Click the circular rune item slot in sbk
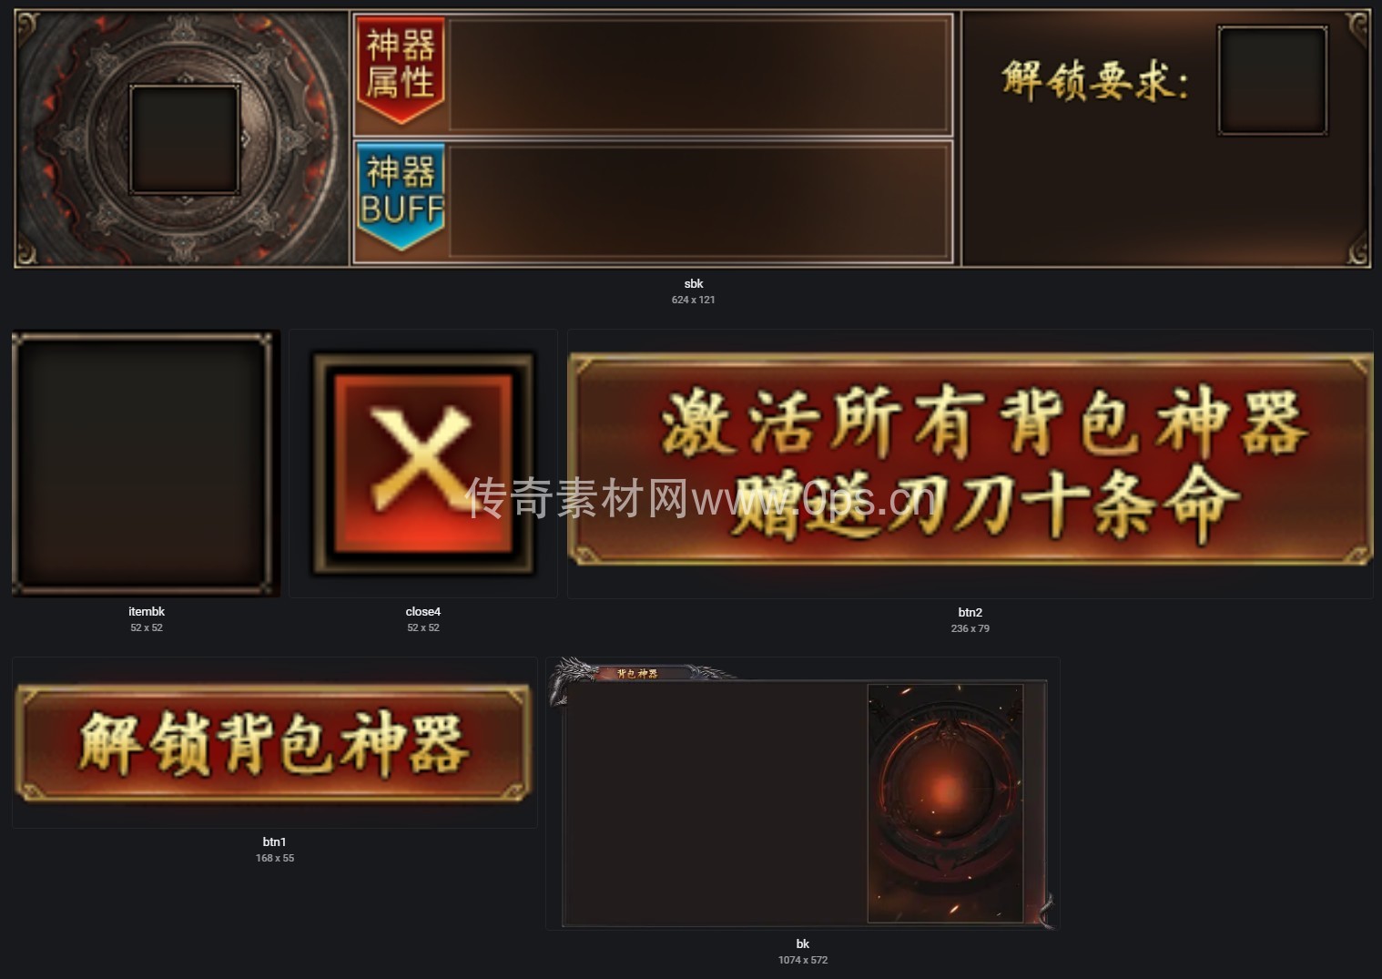The height and width of the screenshot is (979, 1382). pos(185,139)
